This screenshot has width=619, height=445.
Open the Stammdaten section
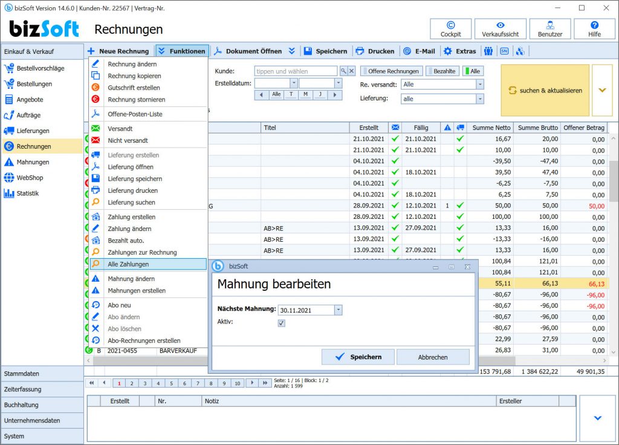pos(42,374)
